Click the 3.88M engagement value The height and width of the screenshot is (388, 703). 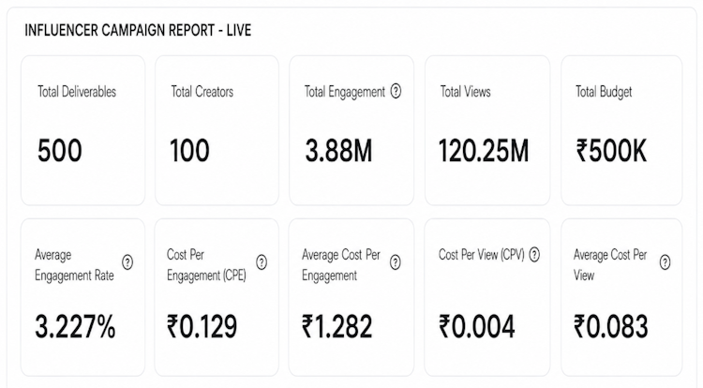click(x=339, y=151)
